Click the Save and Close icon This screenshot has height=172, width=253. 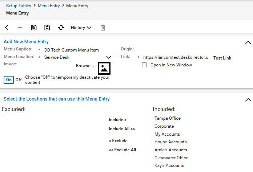coord(47,28)
